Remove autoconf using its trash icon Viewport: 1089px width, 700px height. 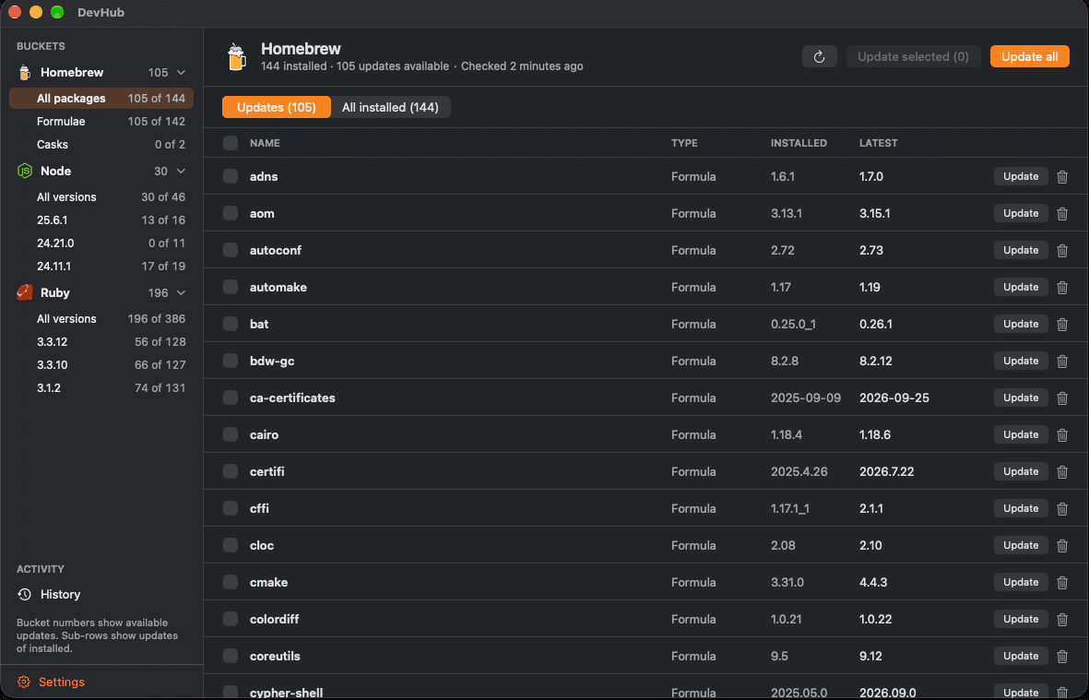pyautogui.click(x=1062, y=251)
